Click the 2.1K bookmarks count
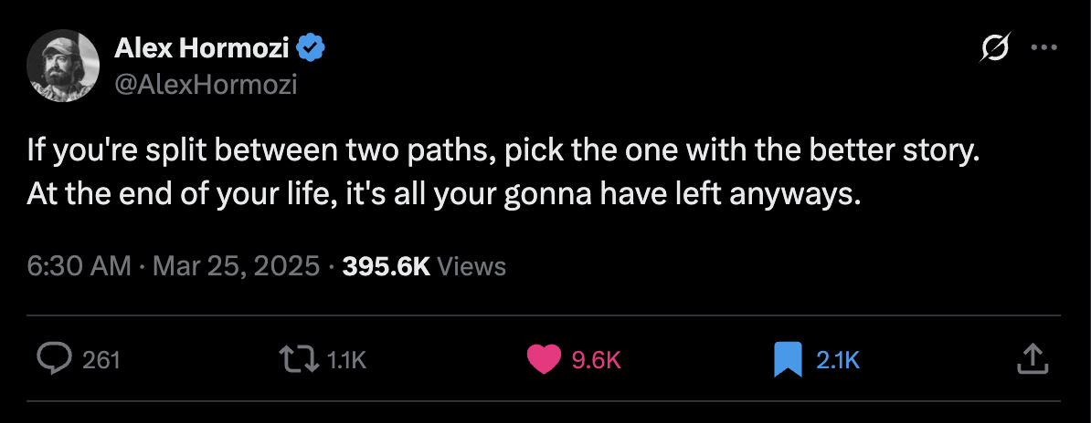 (838, 360)
